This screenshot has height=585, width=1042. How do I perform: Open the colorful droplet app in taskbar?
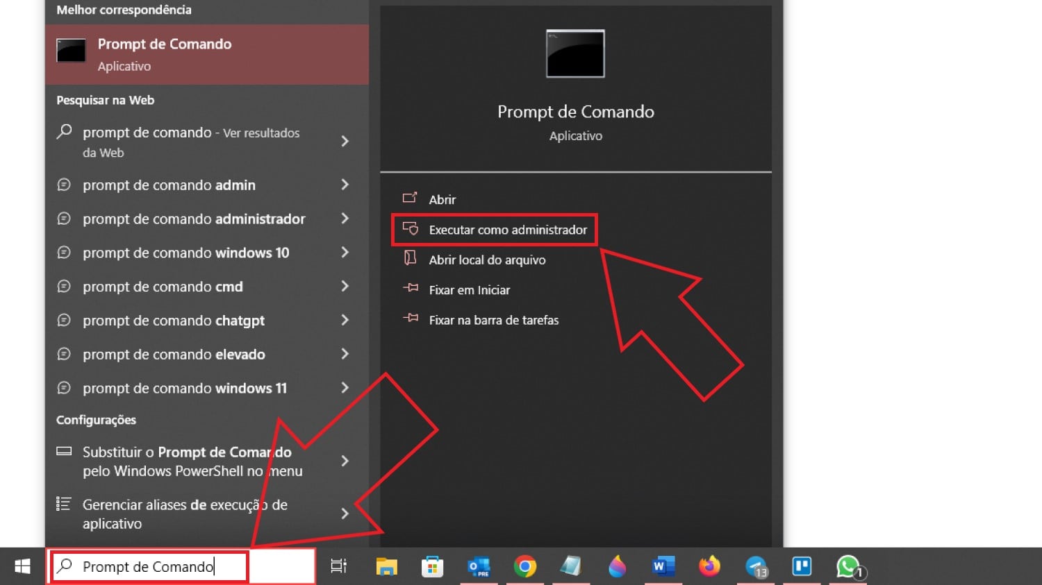coord(617,566)
